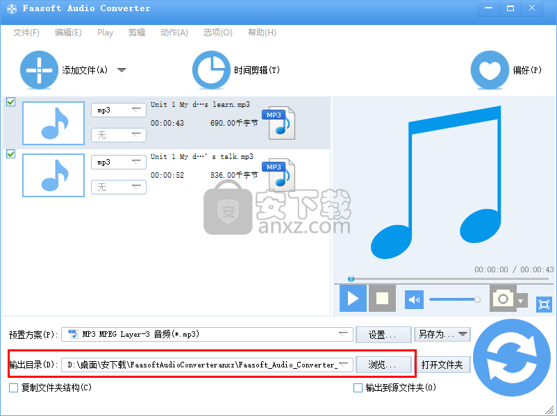Open the 文件(F) menu
The height and width of the screenshot is (416, 557).
click(x=26, y=33)
